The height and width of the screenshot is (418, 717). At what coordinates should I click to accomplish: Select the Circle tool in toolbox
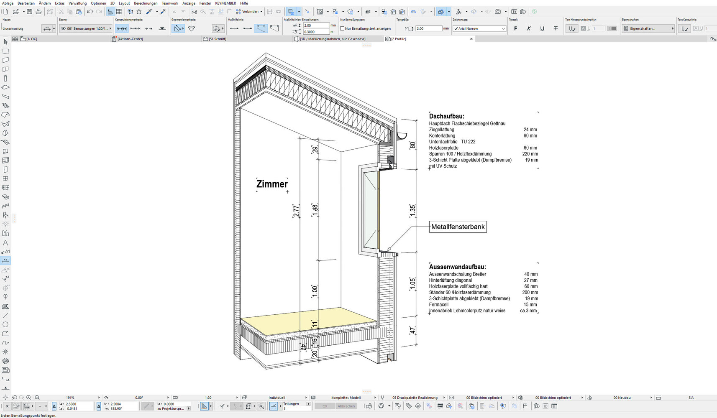[5, 324]
